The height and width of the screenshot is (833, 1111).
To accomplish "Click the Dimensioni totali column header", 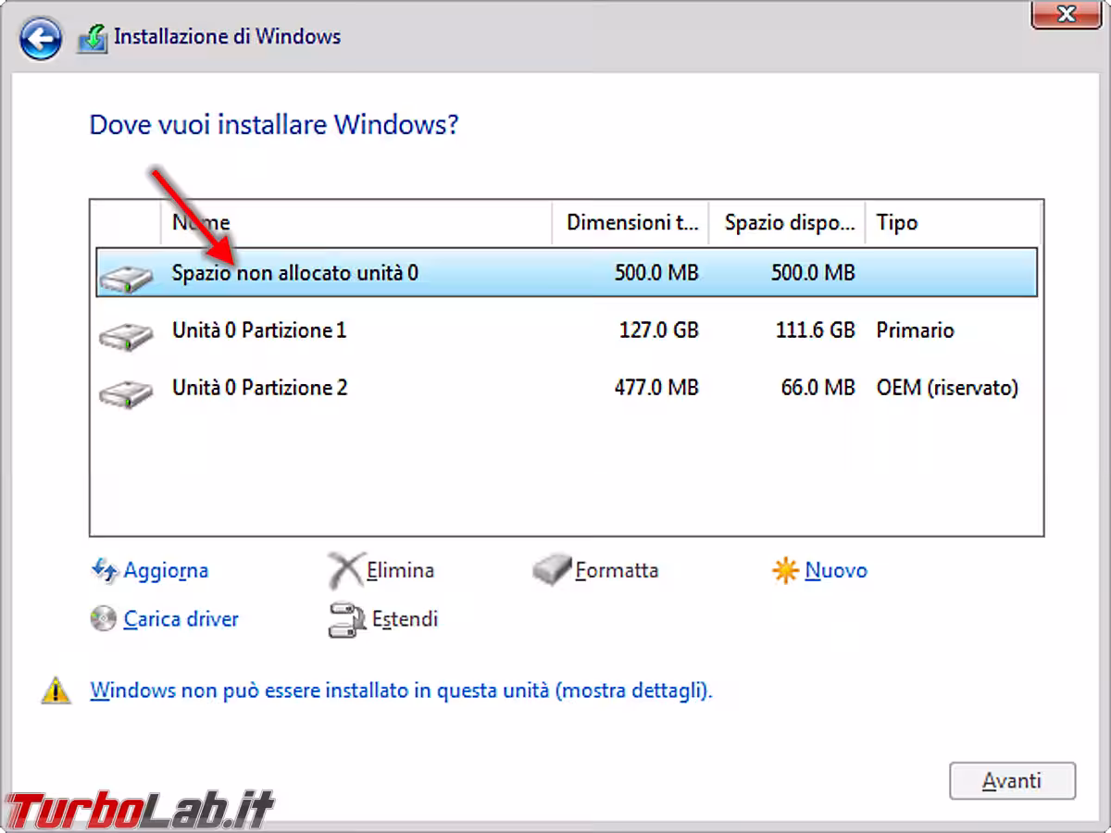I will 630,223.
